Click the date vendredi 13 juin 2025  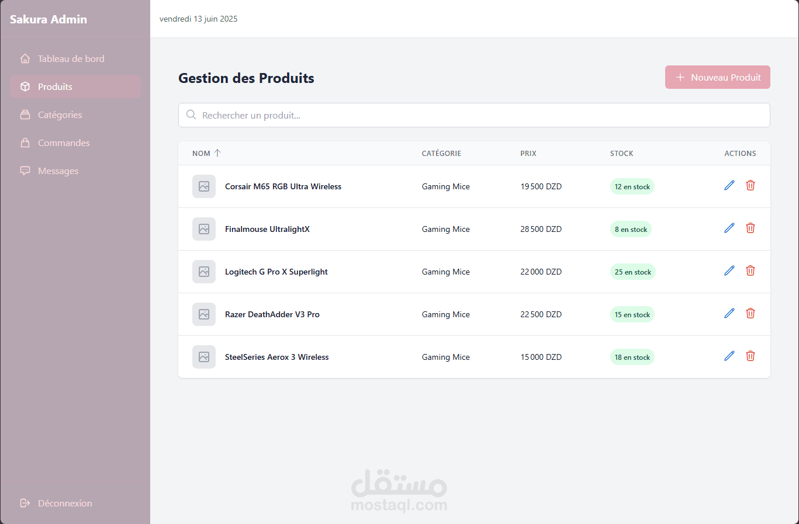coord(199,19)
